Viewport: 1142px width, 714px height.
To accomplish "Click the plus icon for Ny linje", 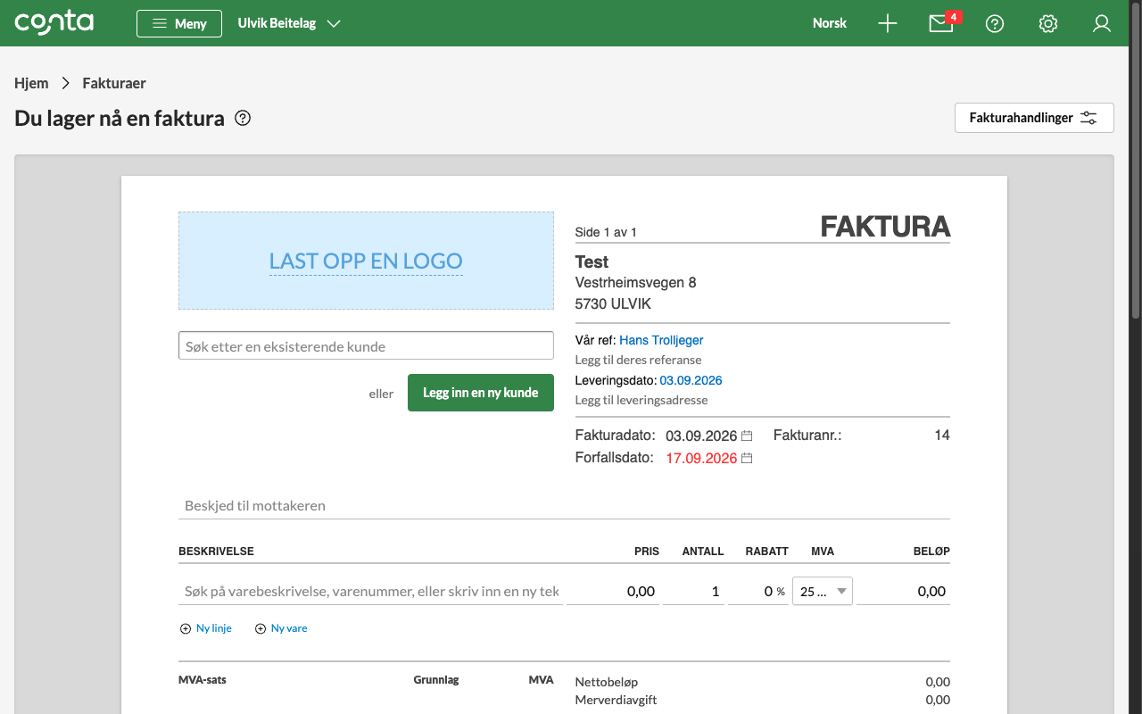I will tap(186, 628).
